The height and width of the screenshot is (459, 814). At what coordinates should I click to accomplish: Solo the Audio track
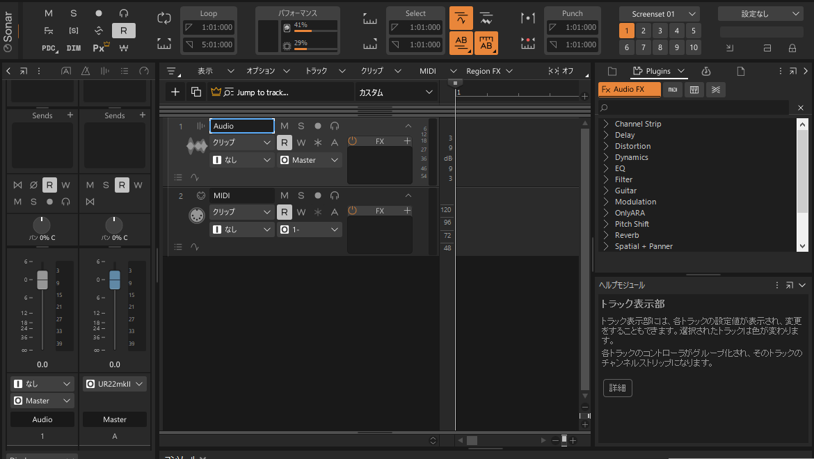pos(301,126)
